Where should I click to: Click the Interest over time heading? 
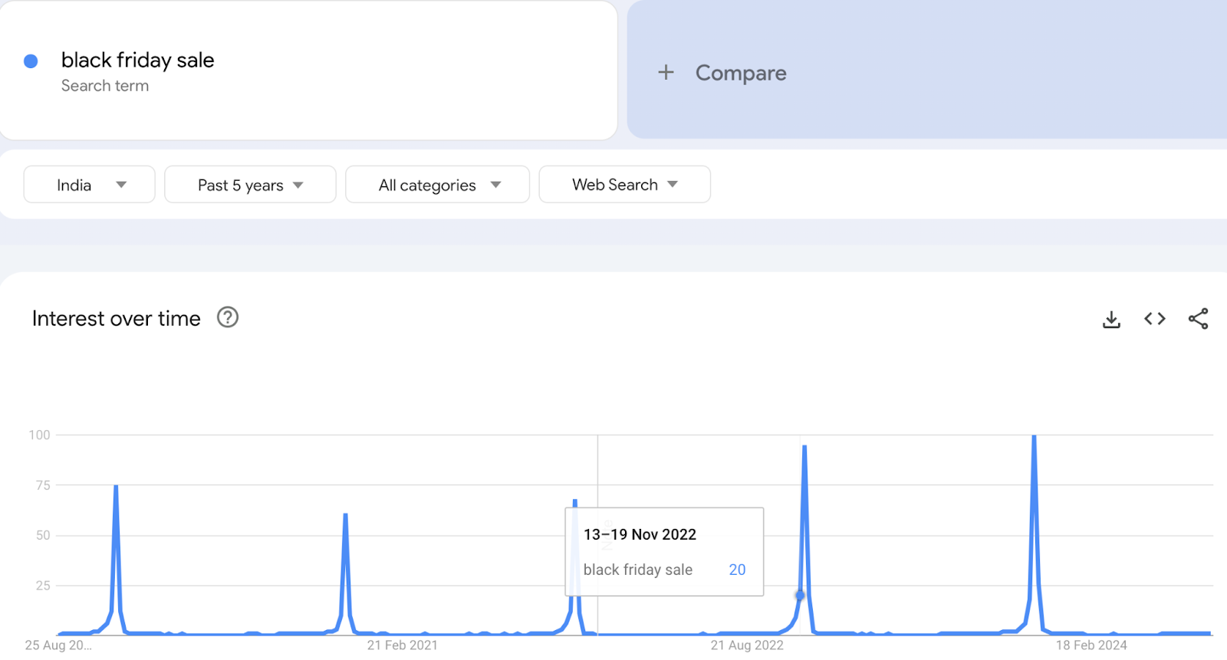[117, 319]
